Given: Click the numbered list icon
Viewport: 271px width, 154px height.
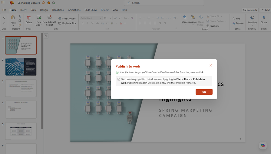Looking at the screenshot, I should tap(149, 18).
